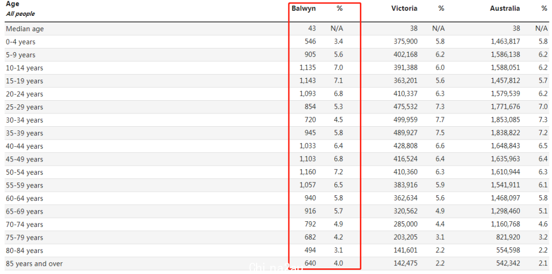Select Balwyn count 854
Viewport: 552px width, 274px height.
[x=311, y=107]
